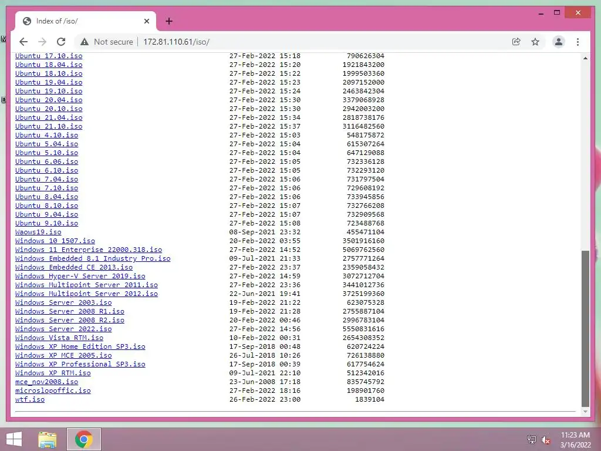601x451 pixels.
Task: Download wtf.iso
Action: [x=30, y=399]
